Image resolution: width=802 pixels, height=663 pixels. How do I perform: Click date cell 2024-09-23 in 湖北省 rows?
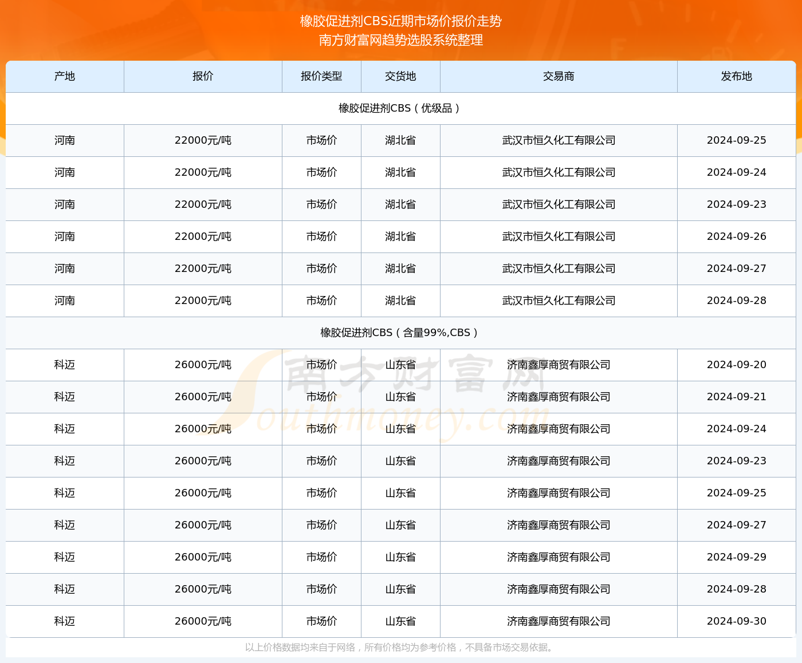737,204
